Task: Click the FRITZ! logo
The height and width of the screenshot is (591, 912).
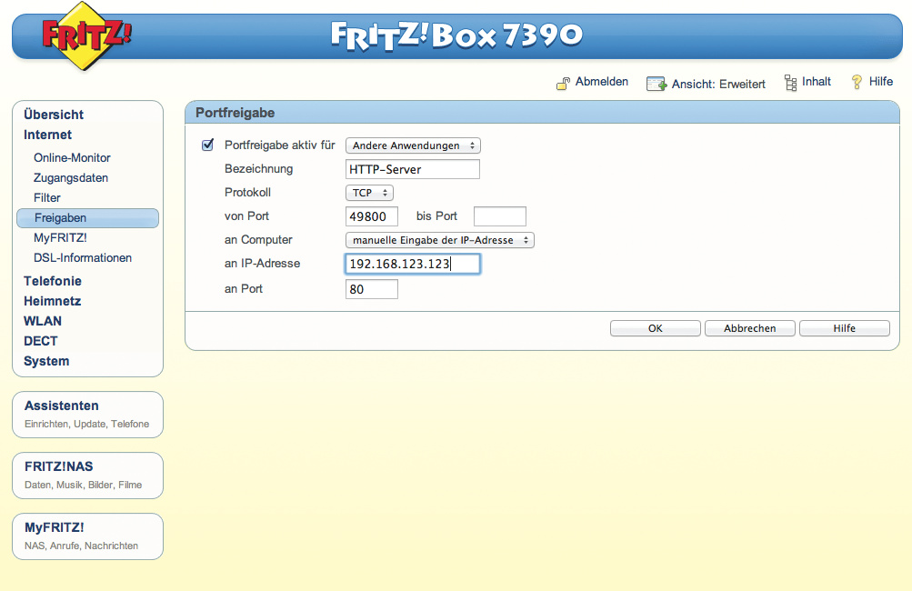Action: (x=86, y=36)
